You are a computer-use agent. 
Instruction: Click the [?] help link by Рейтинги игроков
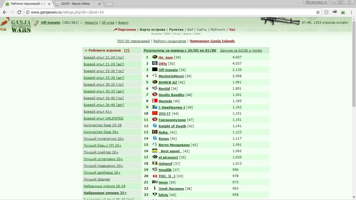127,50
